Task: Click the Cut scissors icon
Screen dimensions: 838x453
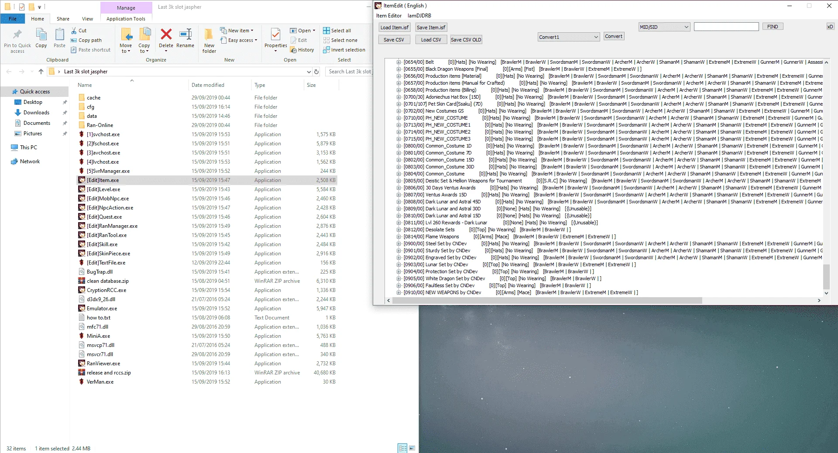Action: pyautogui.click(x=74, y=31)
